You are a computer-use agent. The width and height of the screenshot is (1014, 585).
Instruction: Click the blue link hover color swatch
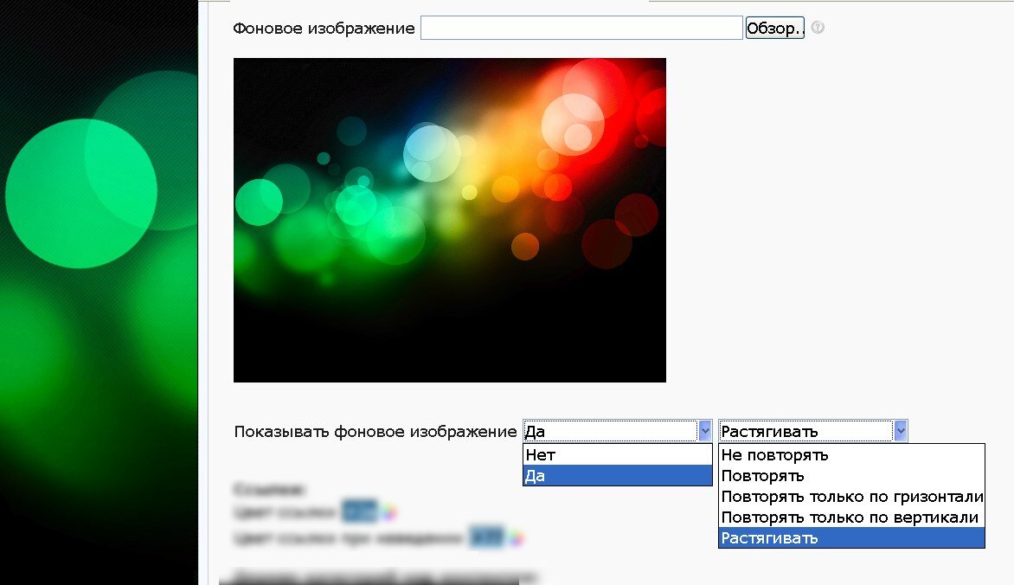click(486, 539)
